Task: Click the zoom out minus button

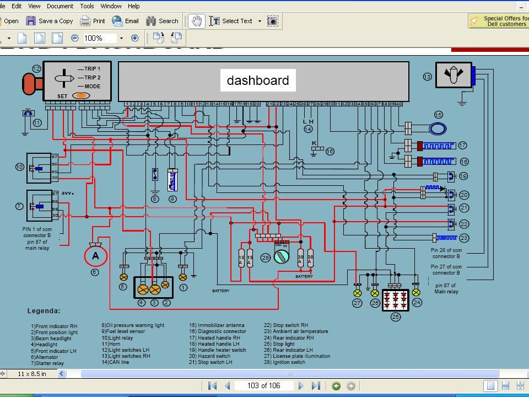Action: [75, 38]
